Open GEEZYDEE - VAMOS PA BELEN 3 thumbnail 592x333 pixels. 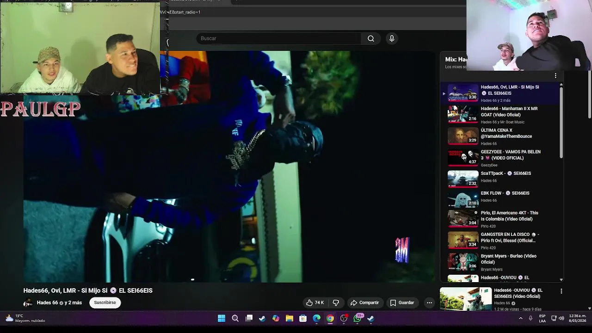click(463, 158)
